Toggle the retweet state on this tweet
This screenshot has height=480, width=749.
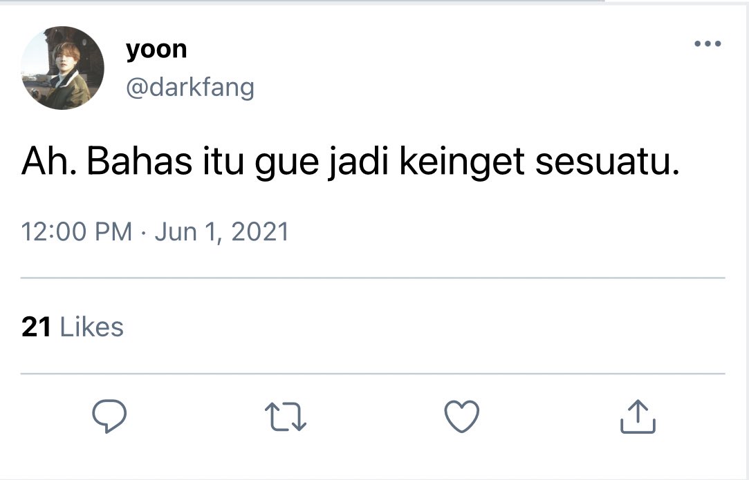click(286, 416)
